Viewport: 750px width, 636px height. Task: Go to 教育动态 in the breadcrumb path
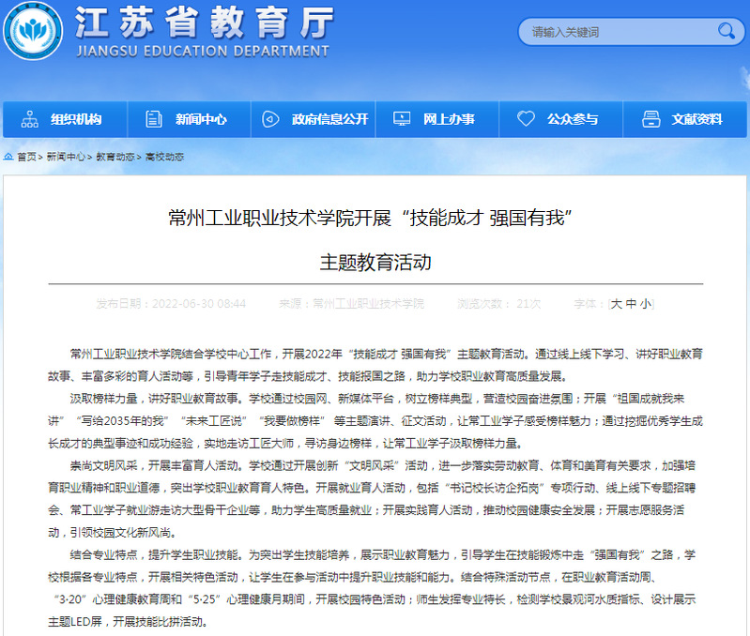coord(115,157)
